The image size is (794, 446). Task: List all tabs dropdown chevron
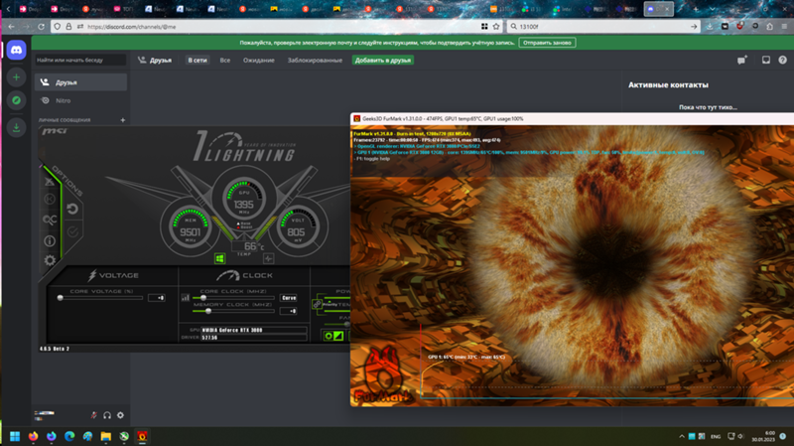712,9
